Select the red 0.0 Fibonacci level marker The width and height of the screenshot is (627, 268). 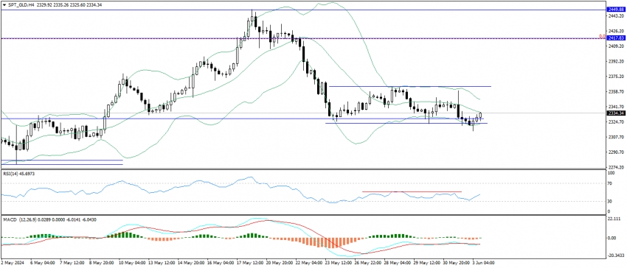pos(602,36)
